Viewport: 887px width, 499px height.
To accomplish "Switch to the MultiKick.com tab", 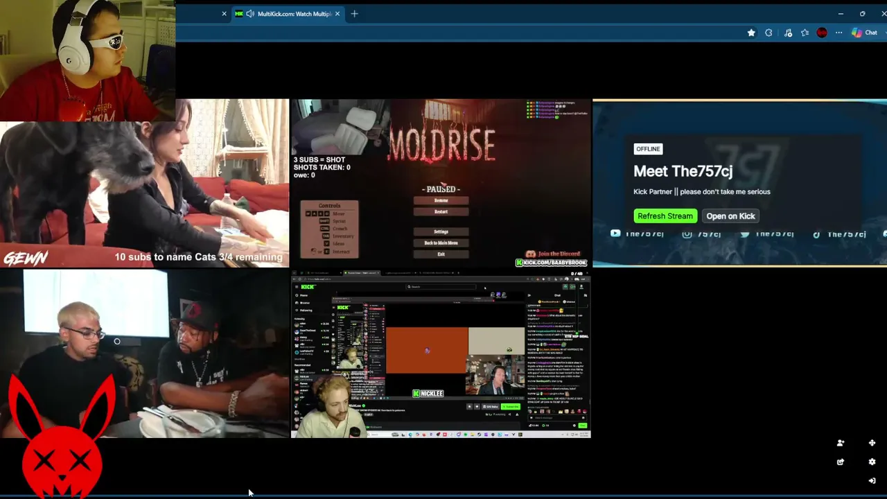I will 288,14.
